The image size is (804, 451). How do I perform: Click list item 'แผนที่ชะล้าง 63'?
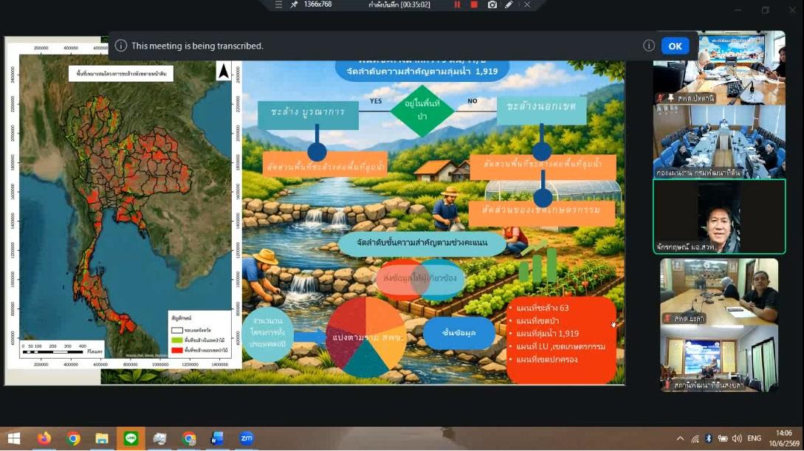[x=543, y=308]
